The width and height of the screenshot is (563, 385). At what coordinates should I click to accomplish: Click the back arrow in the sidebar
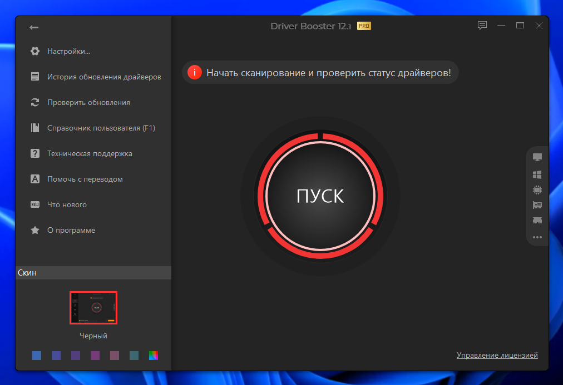tap(33, 27)
